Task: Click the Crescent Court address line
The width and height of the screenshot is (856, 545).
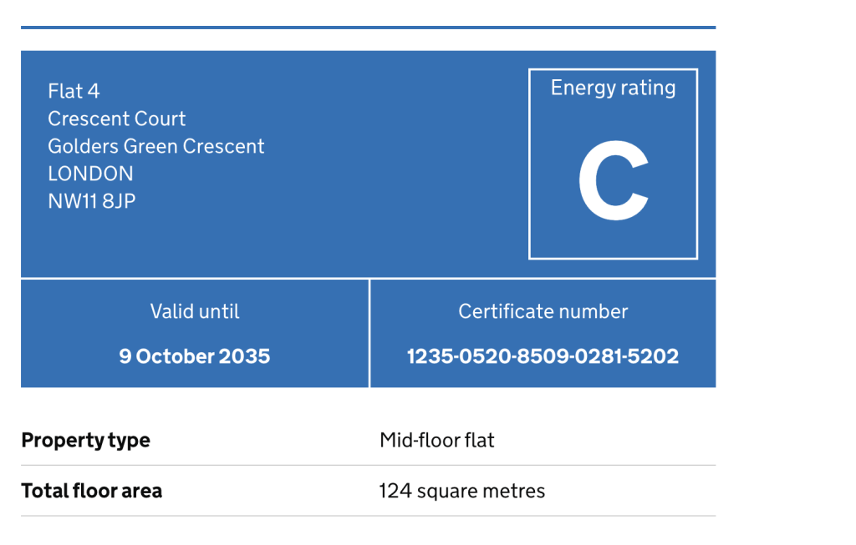Action: click(116, 119)
